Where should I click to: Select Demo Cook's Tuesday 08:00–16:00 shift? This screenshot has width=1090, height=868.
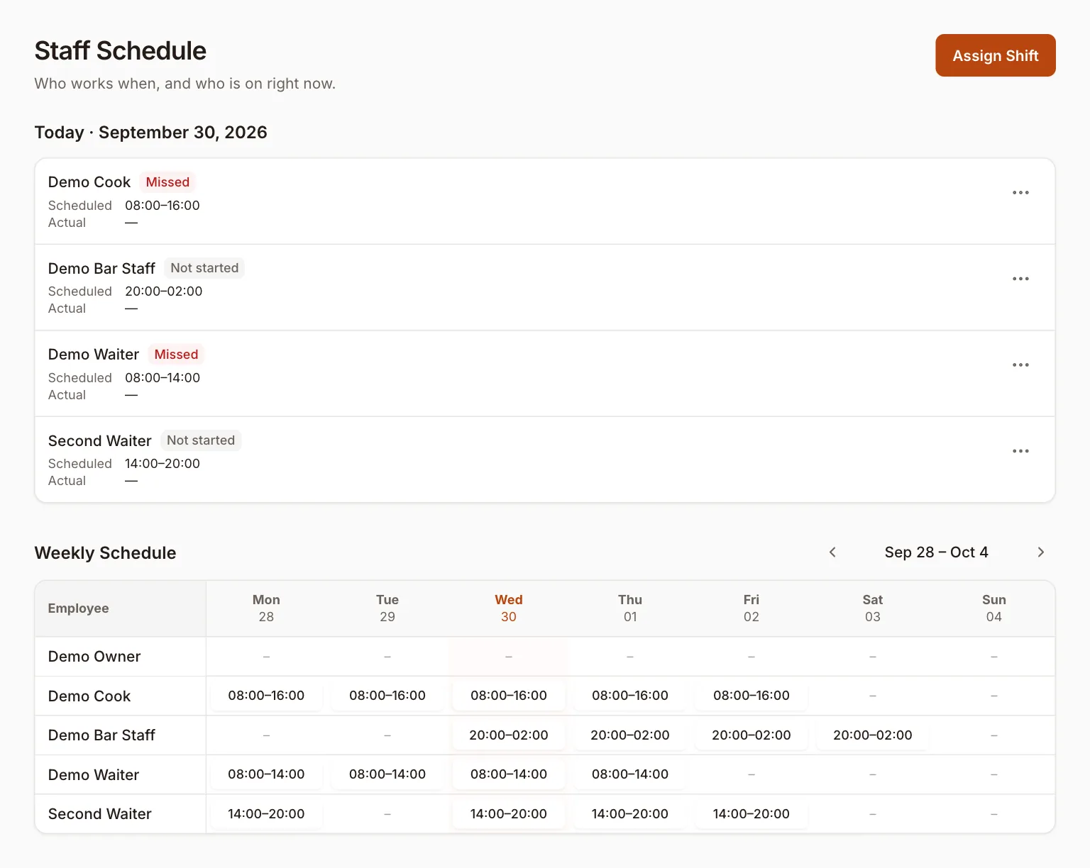387,696
